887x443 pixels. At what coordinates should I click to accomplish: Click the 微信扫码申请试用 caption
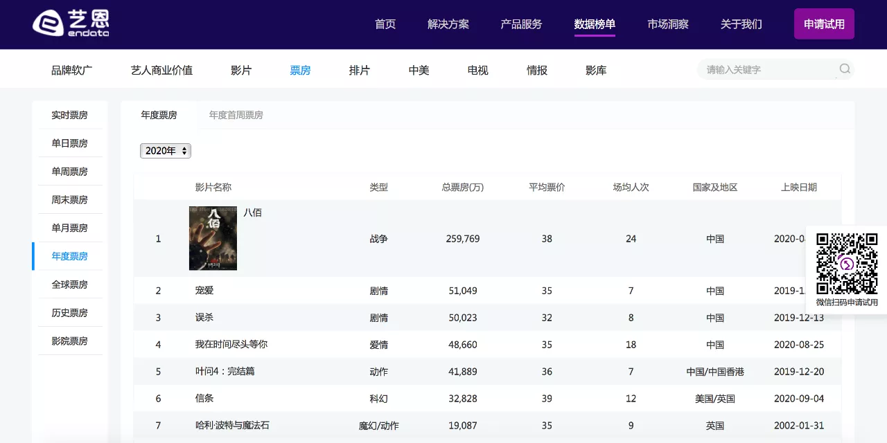tap(847, 302)
